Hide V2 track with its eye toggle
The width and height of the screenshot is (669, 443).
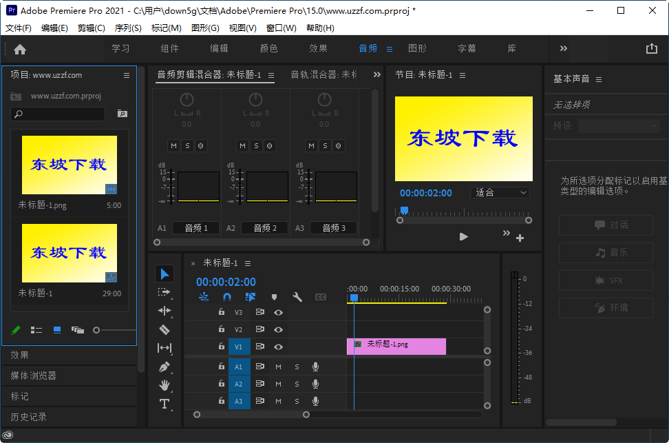278,329
